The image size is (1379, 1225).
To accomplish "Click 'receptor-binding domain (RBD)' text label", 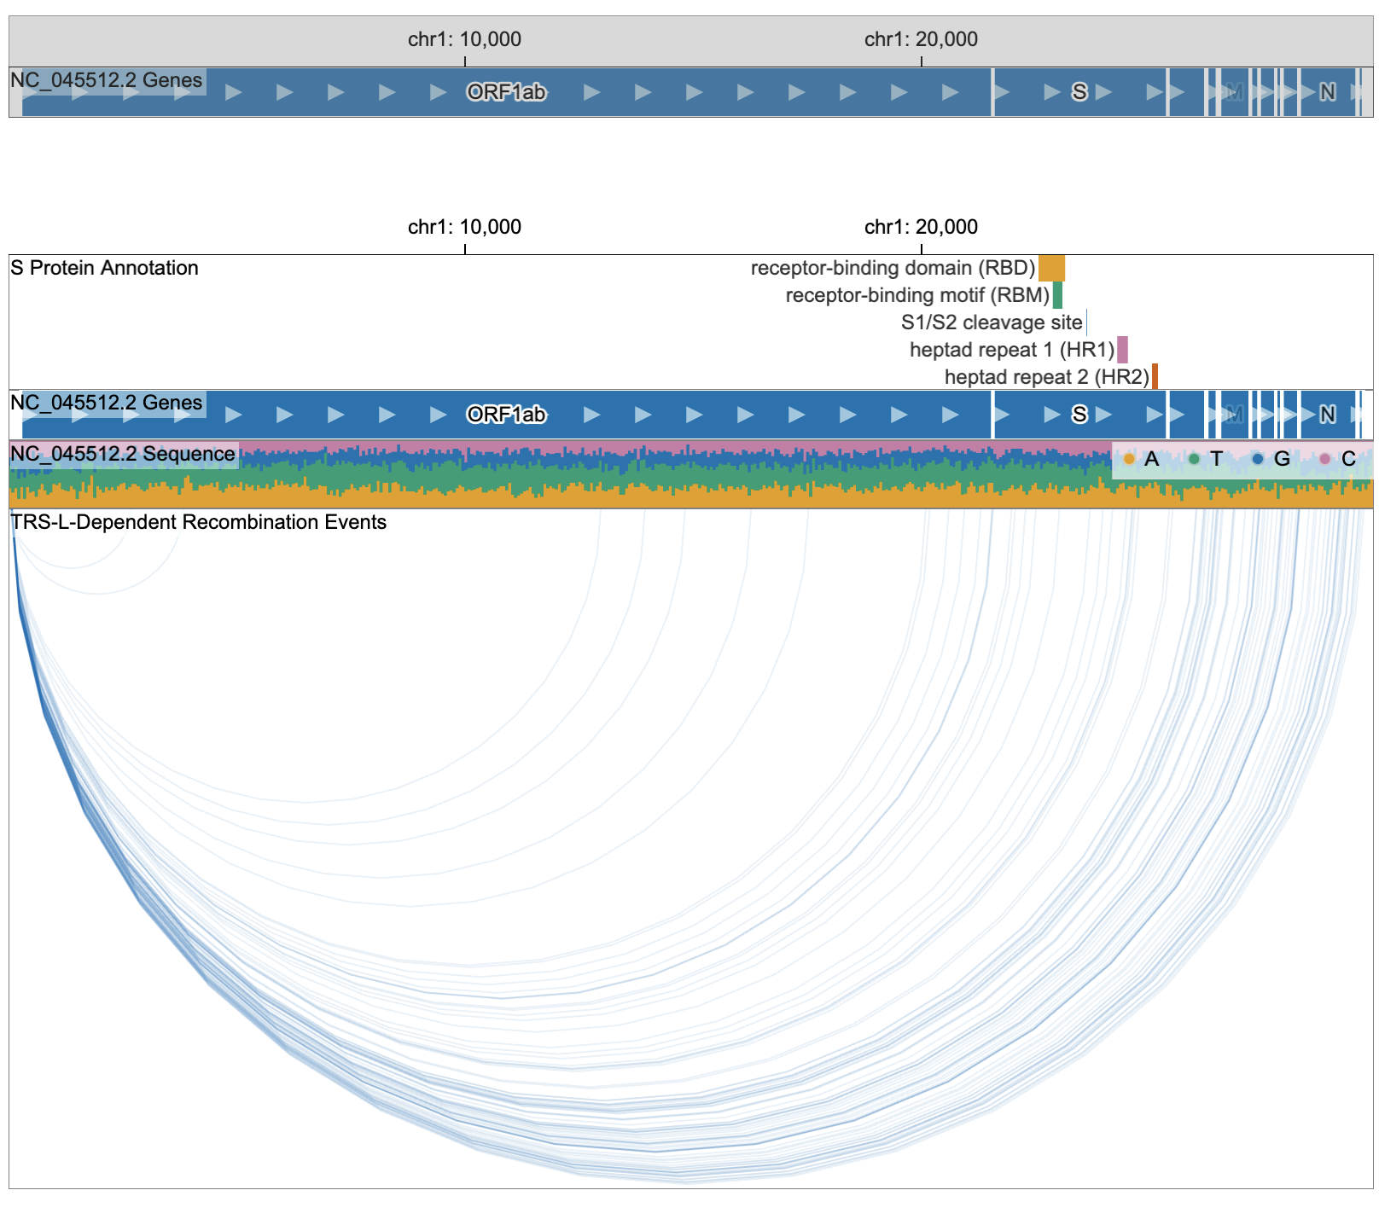I will (x=893, y=268).
